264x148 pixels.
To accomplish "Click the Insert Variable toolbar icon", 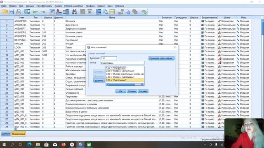I will pyautogui.click(x=90, y=12).
